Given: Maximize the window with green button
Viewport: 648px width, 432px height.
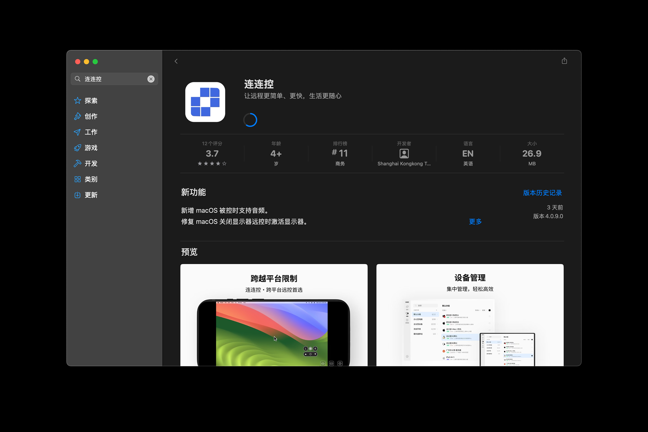Looking at the screenshot, I should 95,62.
